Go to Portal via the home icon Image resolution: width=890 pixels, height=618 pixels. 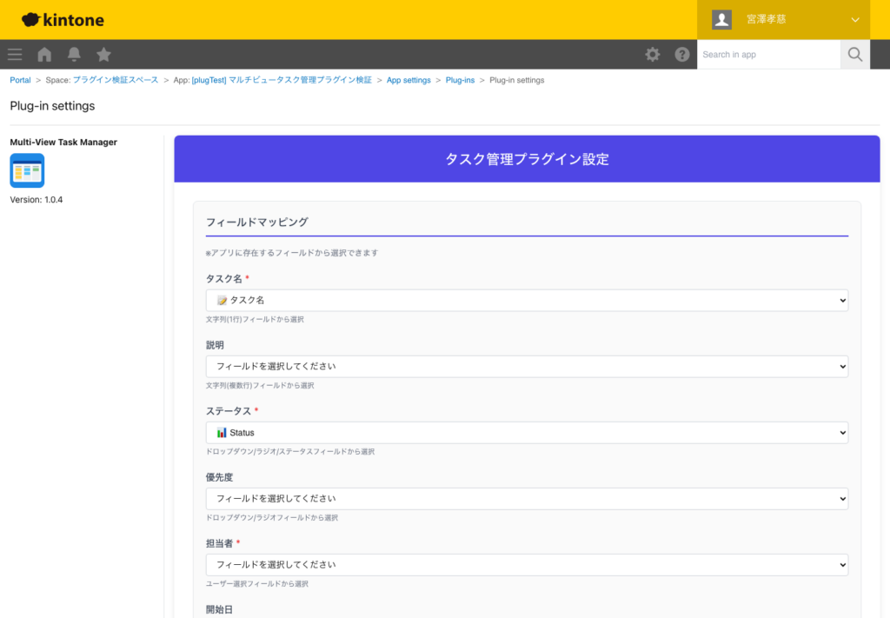[x=43, y=54]
